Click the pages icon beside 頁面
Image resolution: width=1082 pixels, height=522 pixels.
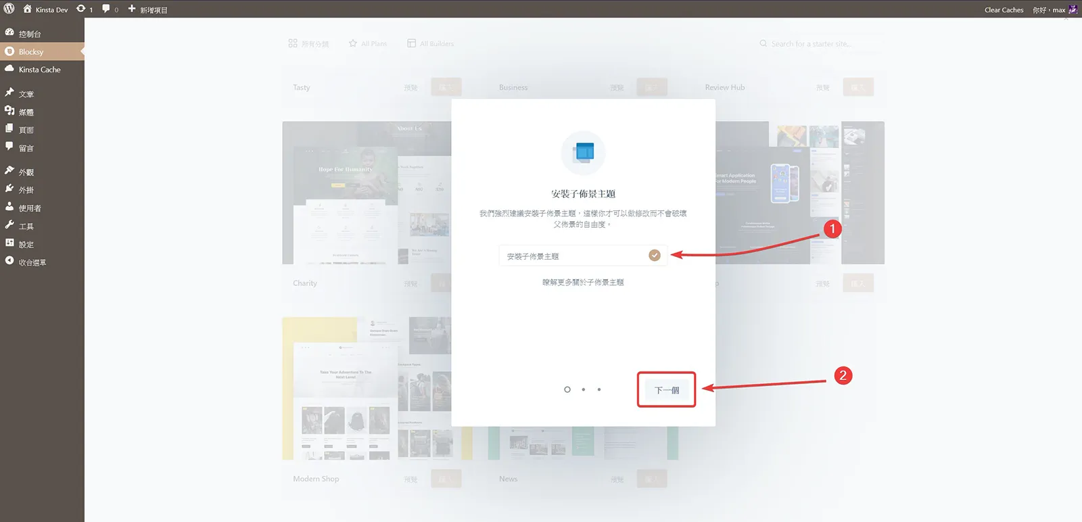(x=9, y=128)
